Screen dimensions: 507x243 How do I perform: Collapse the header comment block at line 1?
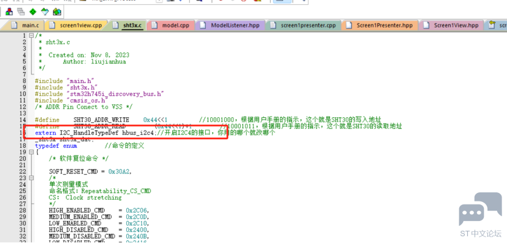pos(31,35)
